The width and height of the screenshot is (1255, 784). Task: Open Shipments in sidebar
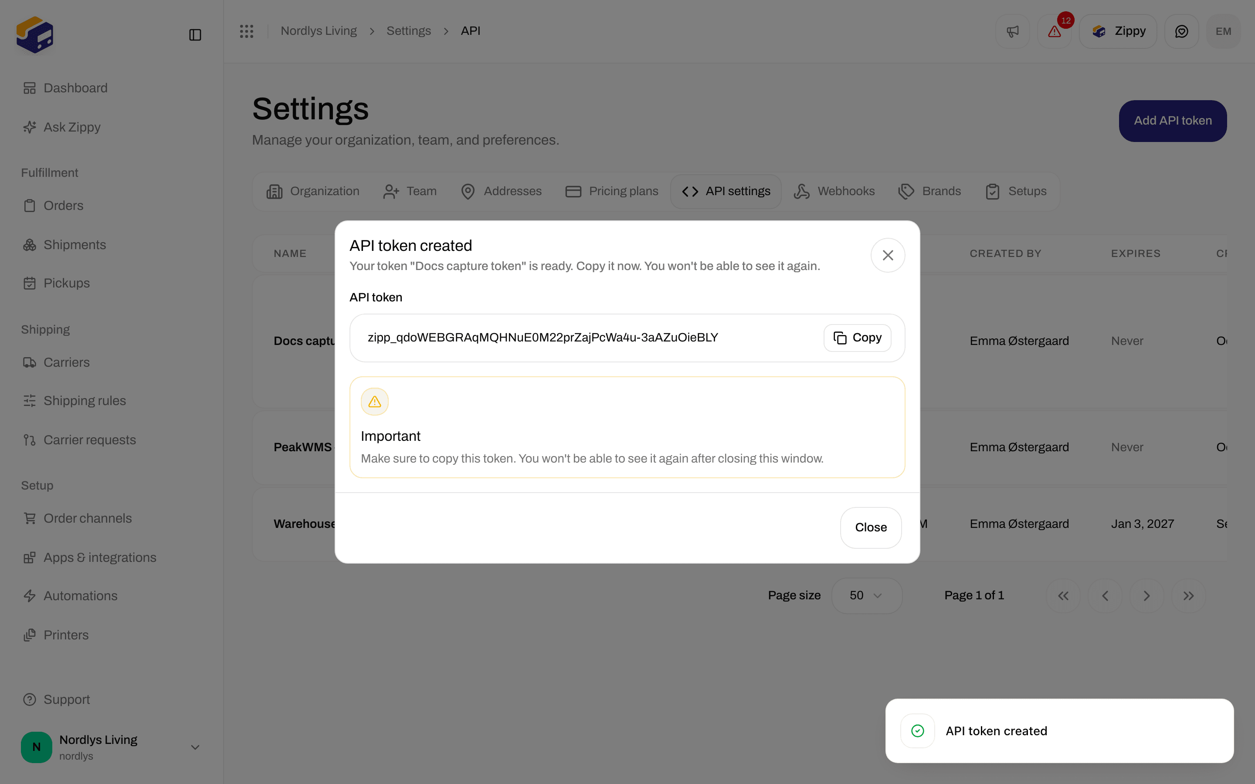point(64,245)
